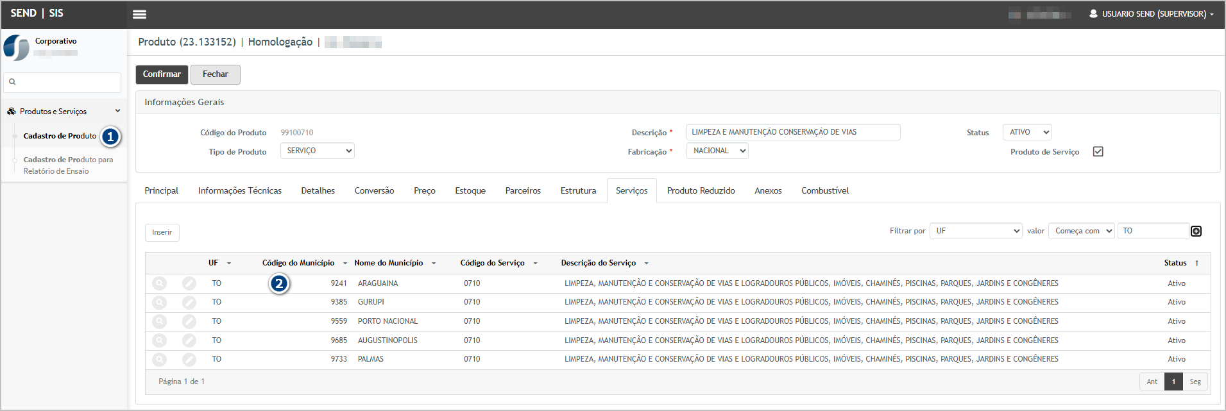Switch to the Informações Técnicas tab

click(x=239, y=191)
